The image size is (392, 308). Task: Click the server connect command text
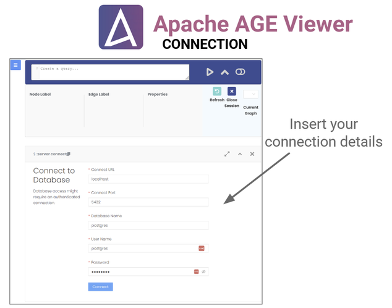coord(52,154)
